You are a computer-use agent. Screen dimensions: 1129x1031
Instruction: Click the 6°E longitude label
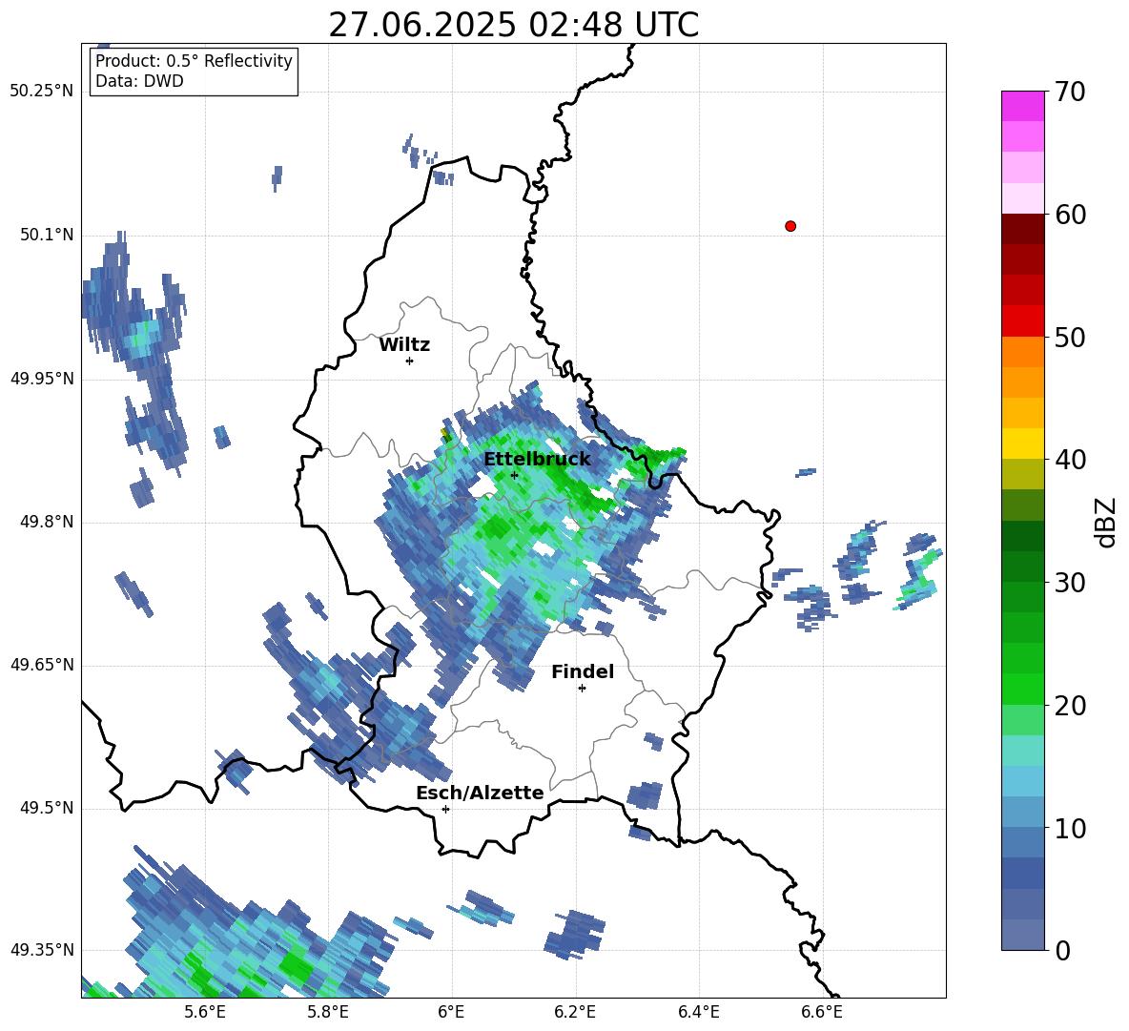pyautogui.click(x=451, y=1013)
